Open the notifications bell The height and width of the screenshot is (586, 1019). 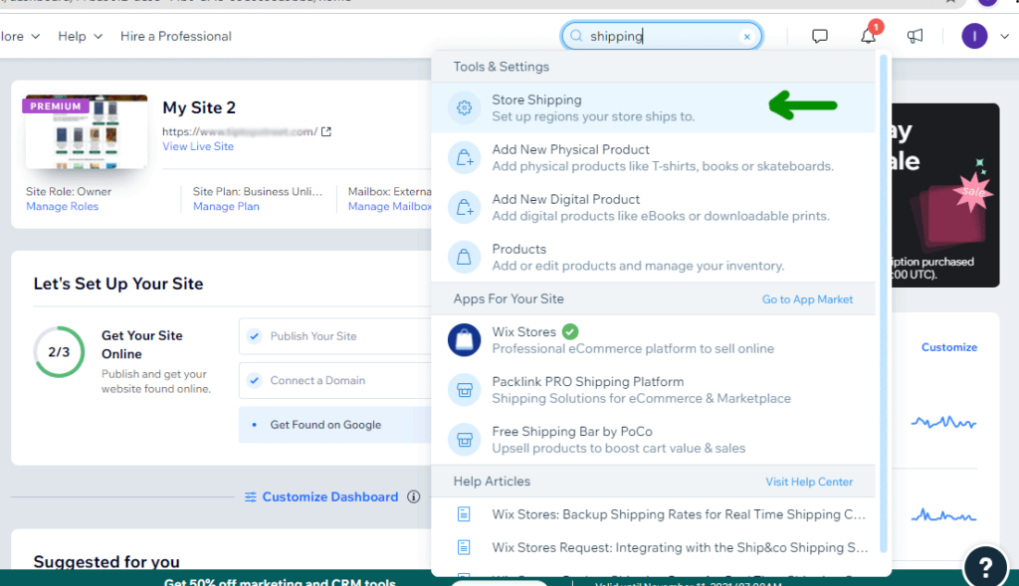point(868,35)
